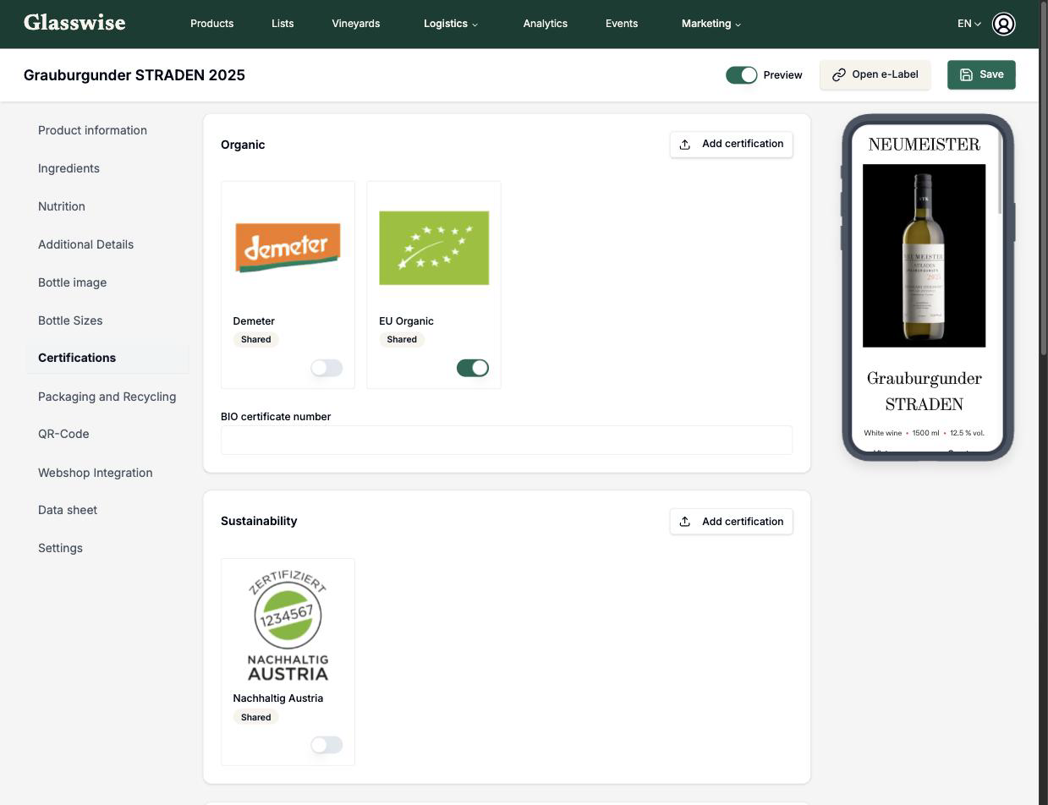Click the Nachhaltig Austria name label
1048x805 pixels.
pos(278,698)
